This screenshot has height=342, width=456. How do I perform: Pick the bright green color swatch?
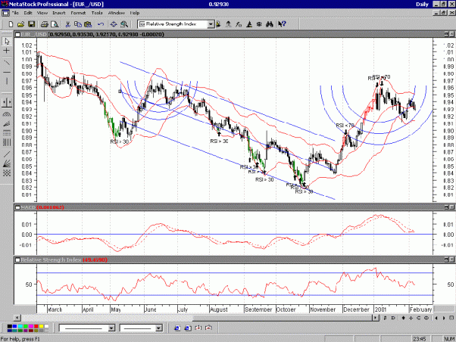point(25,327)
